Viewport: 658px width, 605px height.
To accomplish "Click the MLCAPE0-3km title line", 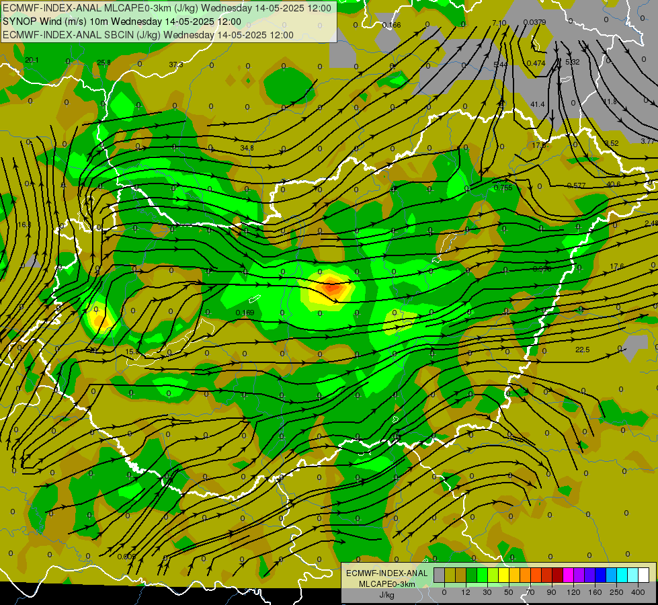I will 167,8.
